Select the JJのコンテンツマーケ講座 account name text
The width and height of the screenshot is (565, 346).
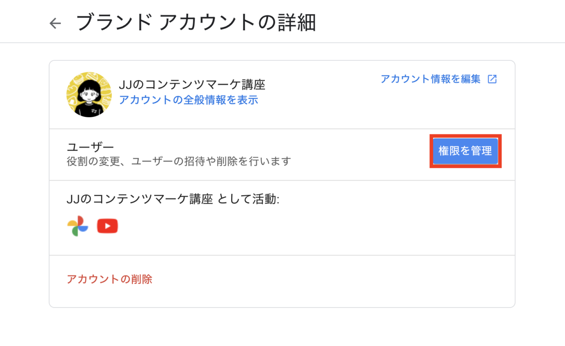192,85
